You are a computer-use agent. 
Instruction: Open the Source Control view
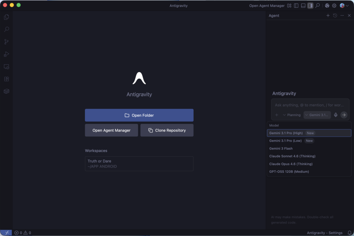6,42
